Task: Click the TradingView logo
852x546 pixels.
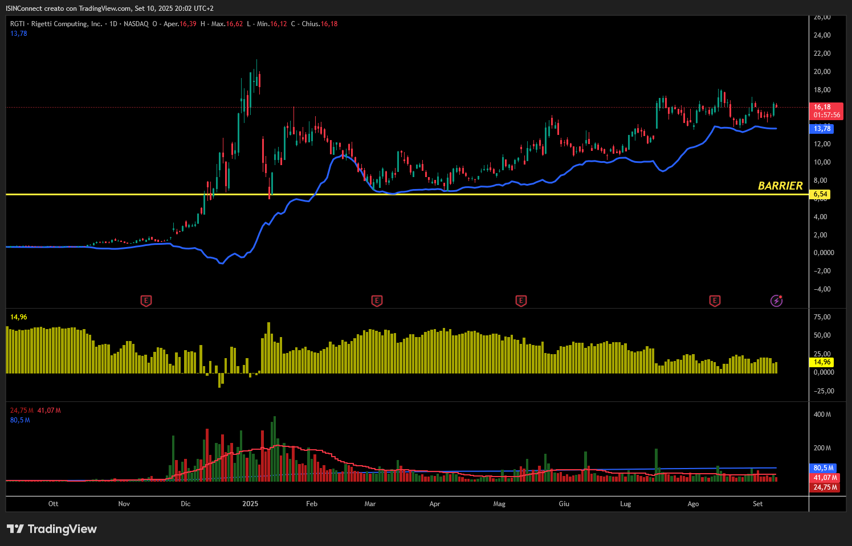Action: coord(52,529)
